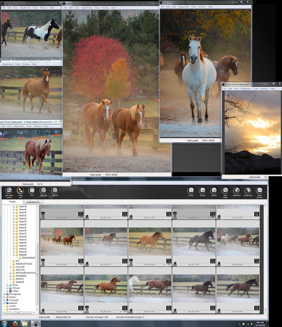Screen dimensions: 282x327
Task: Click the volume icon in system tray
Action: coord(251,324)
